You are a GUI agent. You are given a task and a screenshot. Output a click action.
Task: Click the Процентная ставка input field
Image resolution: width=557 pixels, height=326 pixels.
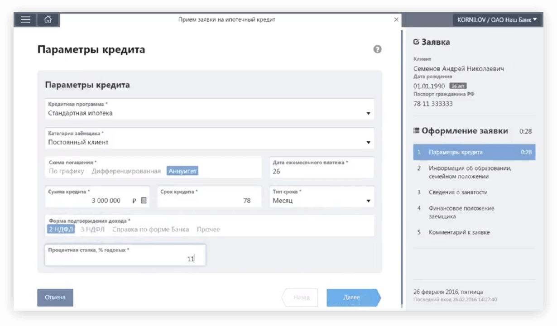pos(125,258)
